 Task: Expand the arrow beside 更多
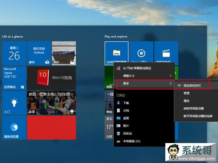(x=170, y=83)
